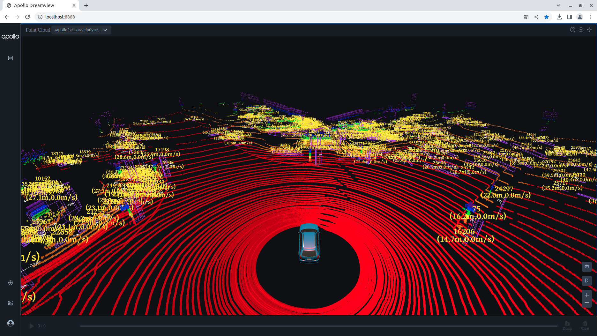Open the mode settings panel in sidebar
597x336 pixels.
pos(11,58)
